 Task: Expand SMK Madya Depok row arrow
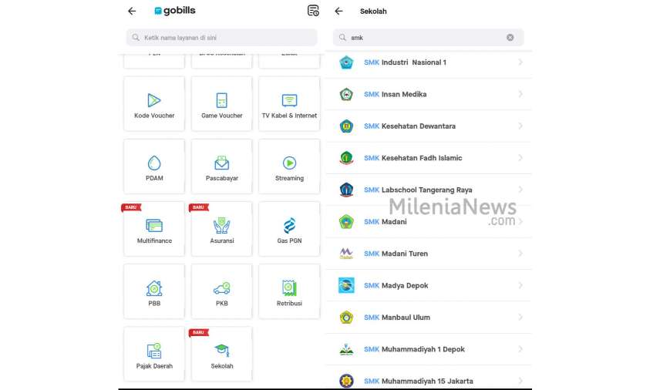(x=520, y=285)
